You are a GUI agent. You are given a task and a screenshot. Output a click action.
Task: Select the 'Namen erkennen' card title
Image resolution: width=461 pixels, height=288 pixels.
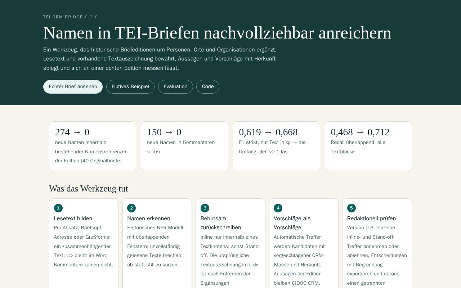149,219
